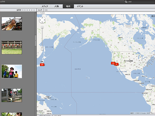Set 重要度 filter to five stars
Image resolution: width=155 pixels, height=116 pixels.
pyautogui.click(x=34, y=10)
